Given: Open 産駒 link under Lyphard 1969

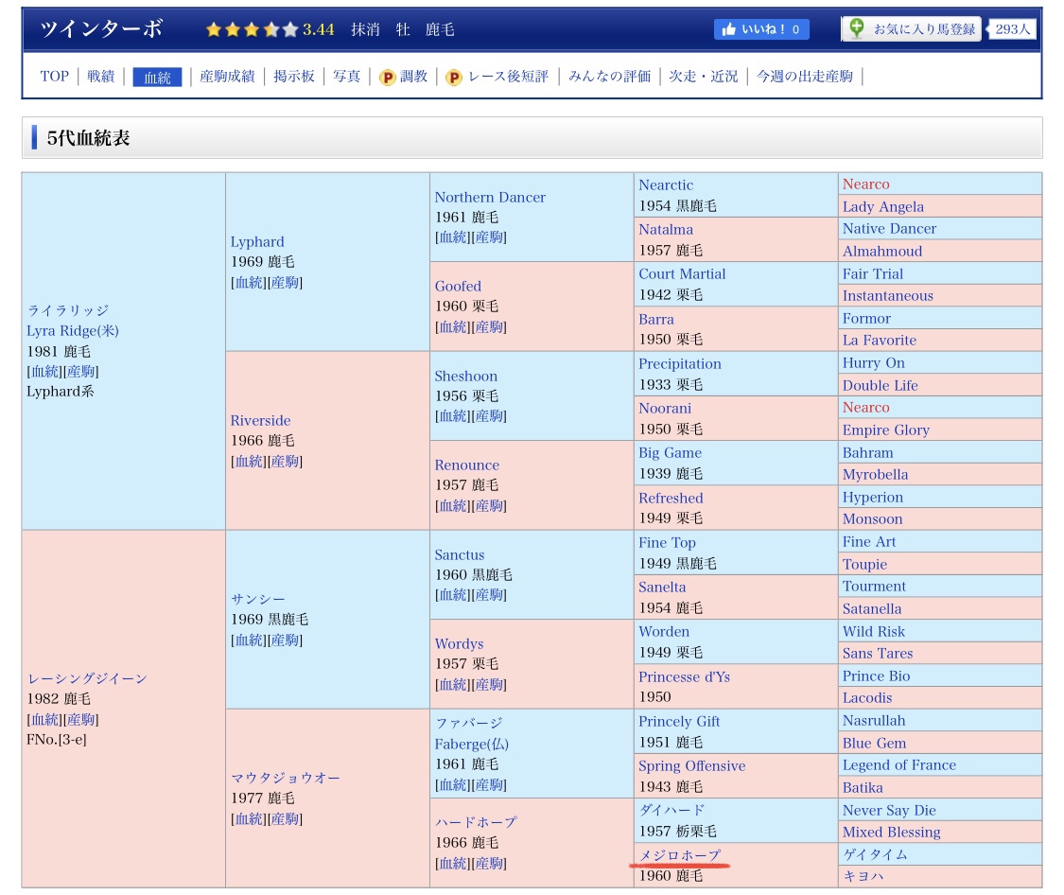Looking at the screenshot, I should (x=285, y=282).
